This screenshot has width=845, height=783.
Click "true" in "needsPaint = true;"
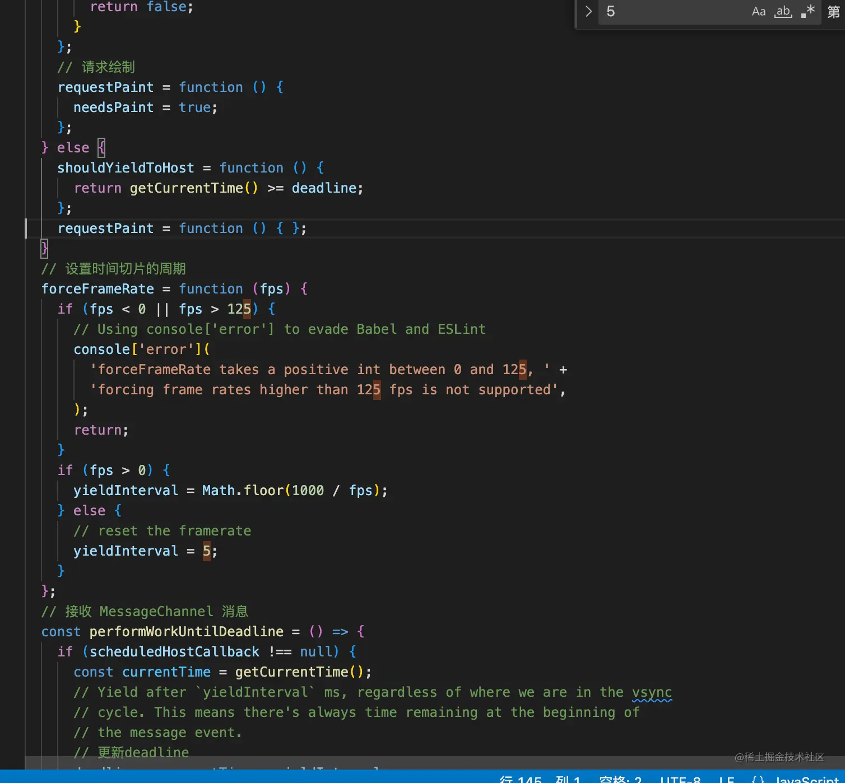pos(194,108)
